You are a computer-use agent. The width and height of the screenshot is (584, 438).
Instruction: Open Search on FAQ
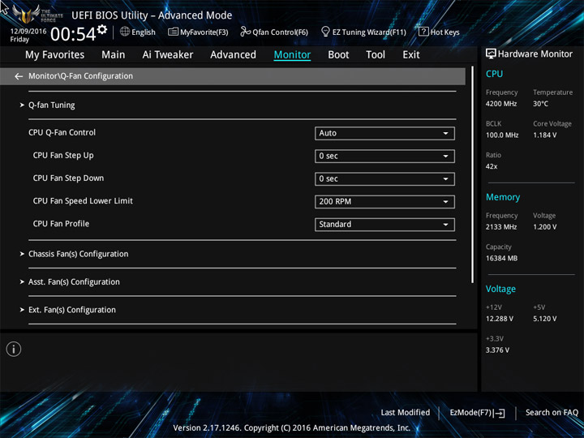[x=552, y=412]
